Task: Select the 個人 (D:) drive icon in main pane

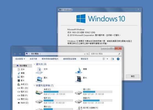Action: click(x=79, y=93)
